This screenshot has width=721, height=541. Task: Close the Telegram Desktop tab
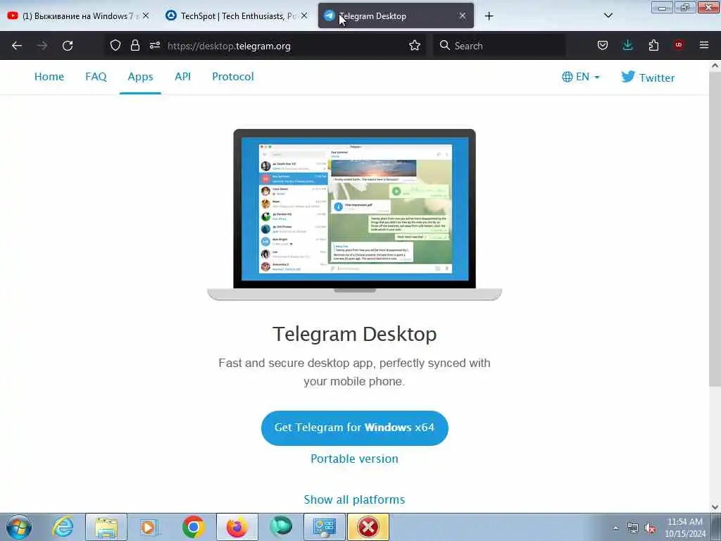click(x=462, y=15)
